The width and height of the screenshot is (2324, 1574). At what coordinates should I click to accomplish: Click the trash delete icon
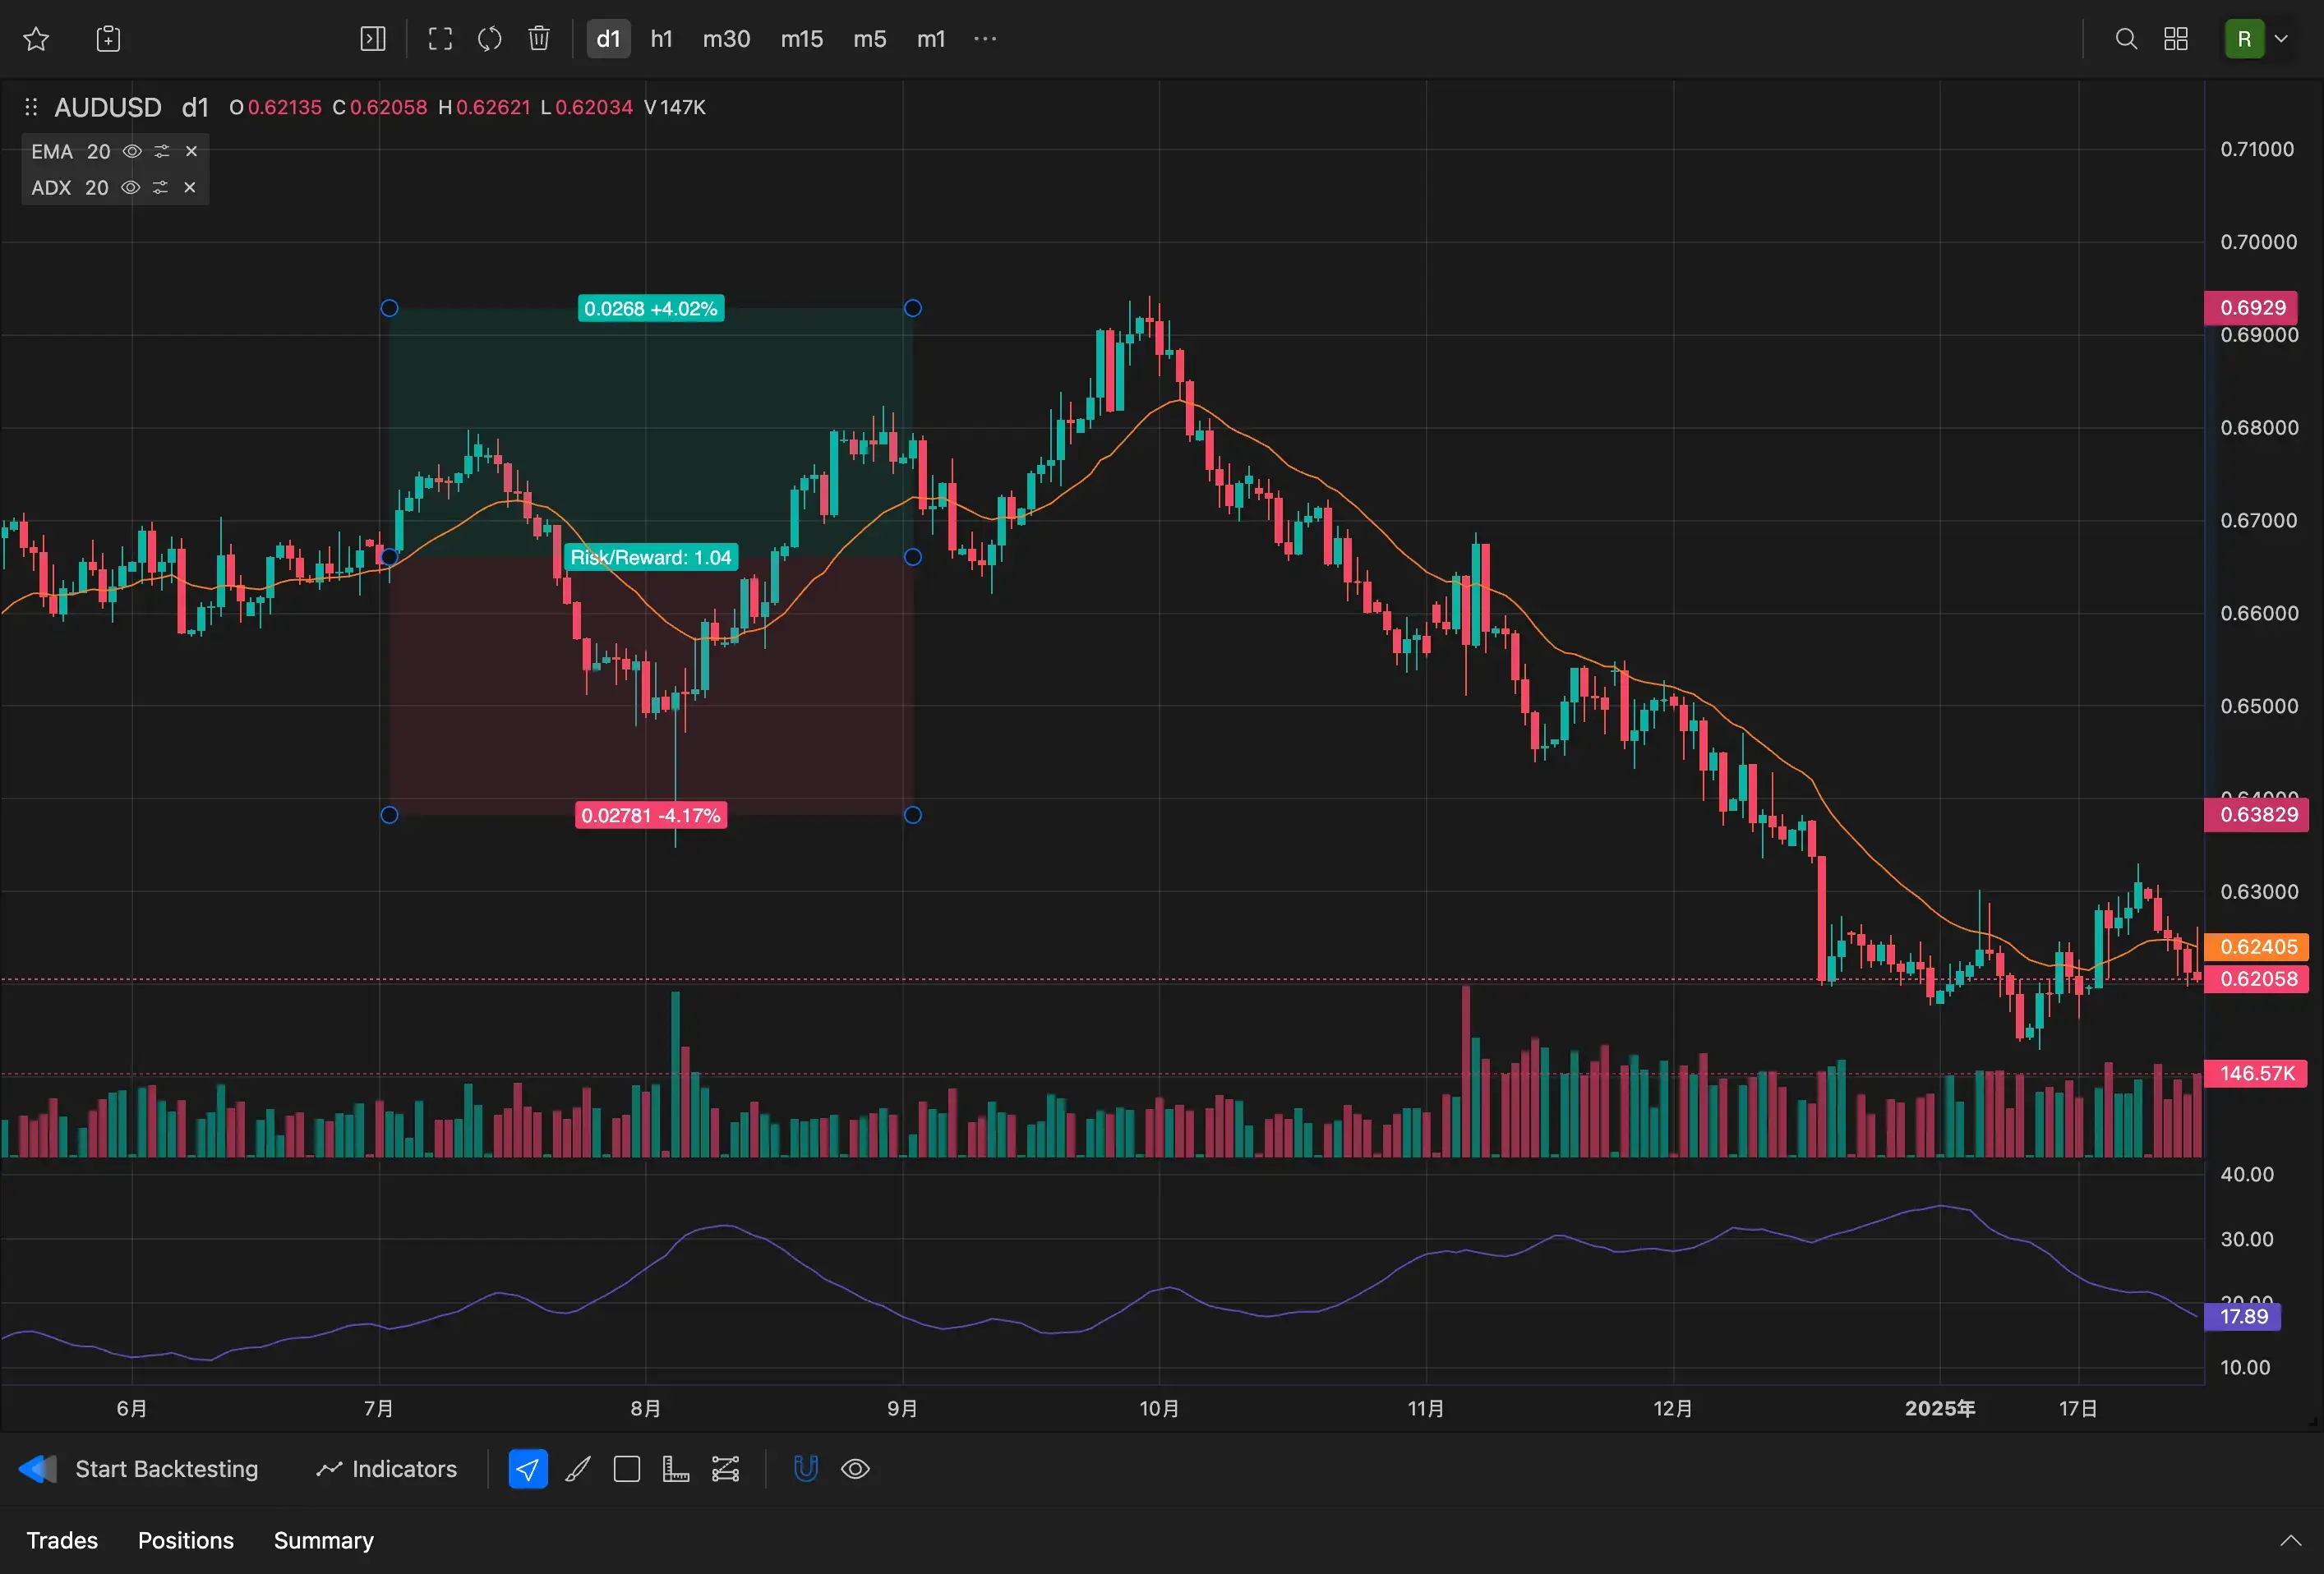pyautogui.click(x=539, y=39)
